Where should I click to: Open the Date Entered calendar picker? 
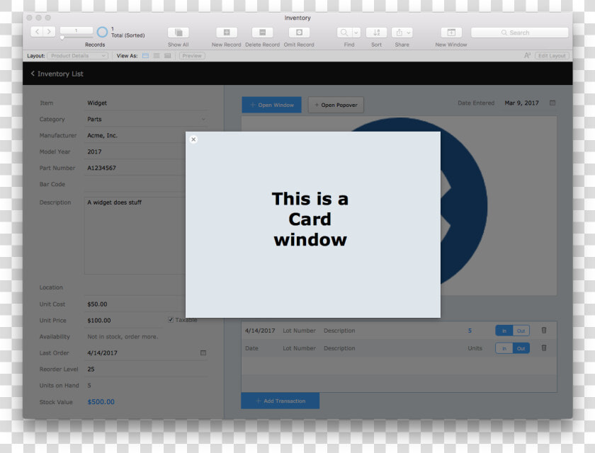tap(552, 103)
